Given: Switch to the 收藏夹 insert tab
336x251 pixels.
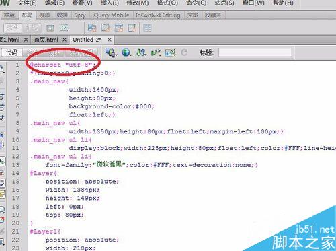Looking at the screenshot, I should coord(213,15).
